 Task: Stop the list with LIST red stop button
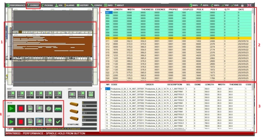21,122
